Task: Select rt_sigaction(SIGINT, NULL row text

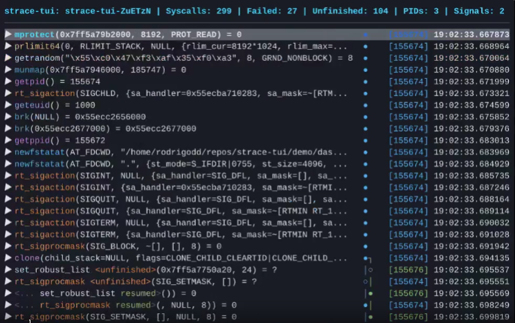Action: [x=181, y=176]
